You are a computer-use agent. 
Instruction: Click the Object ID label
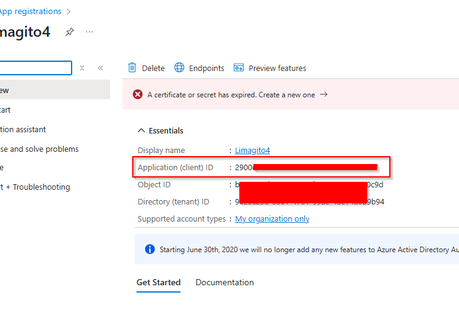click(154, 184)
